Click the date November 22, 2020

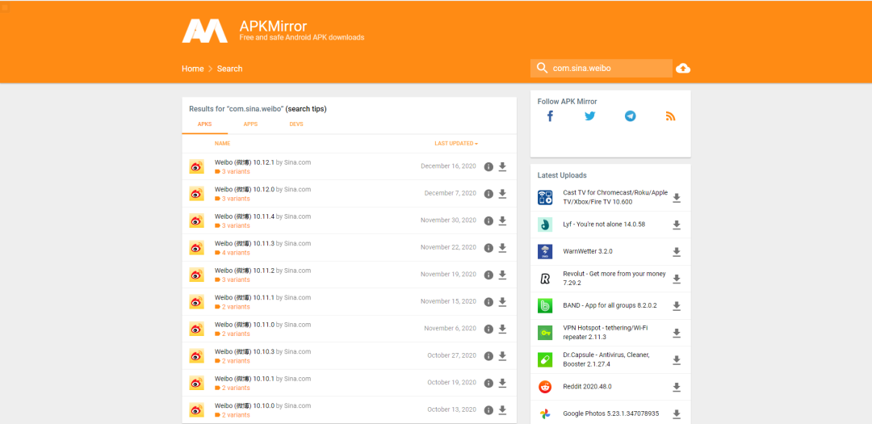(448, 248)
